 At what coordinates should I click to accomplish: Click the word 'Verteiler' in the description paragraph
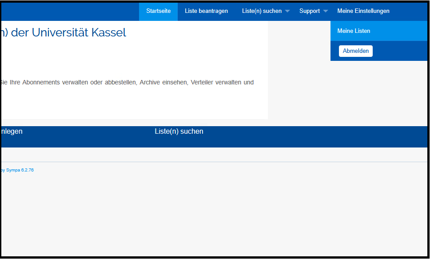click(x=202, y=83)
